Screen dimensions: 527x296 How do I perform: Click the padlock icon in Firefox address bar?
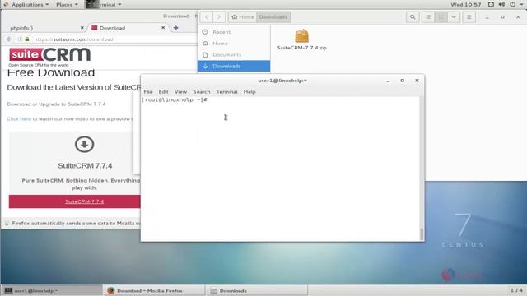pyautogui.click(x=27, y=39)
